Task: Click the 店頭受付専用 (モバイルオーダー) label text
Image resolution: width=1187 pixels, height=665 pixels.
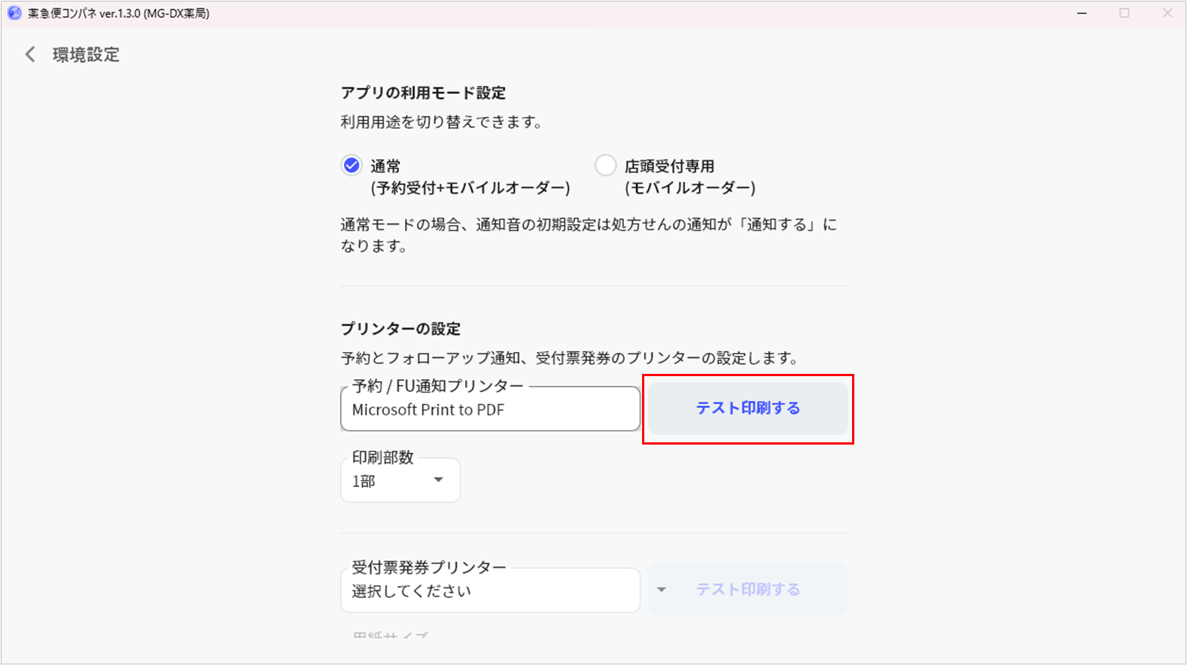Action: coord(689,177)
